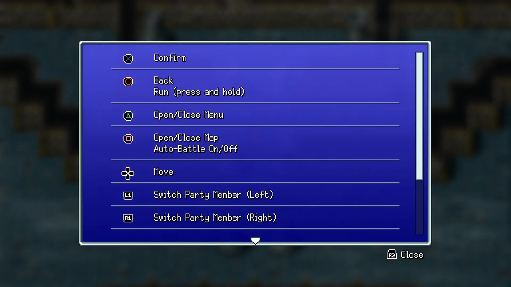Close the controls guide via Close label
Image resolution: width=511 pixels, height=287 pixels.
[x=412, y=255]
